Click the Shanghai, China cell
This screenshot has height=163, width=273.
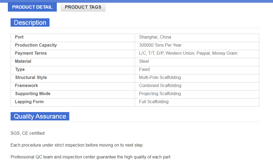point(155,37)
